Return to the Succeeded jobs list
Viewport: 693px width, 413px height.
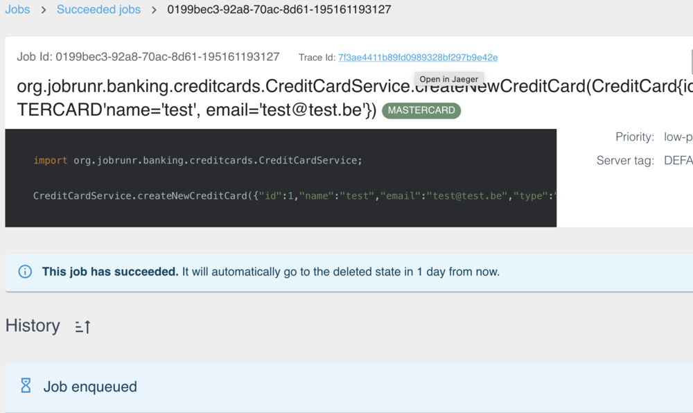[x=98, y=10]
